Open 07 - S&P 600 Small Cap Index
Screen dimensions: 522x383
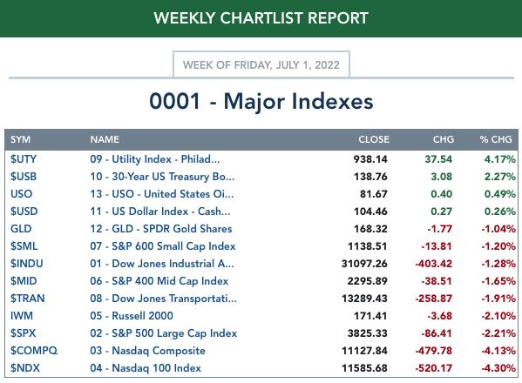pos(163,246)
